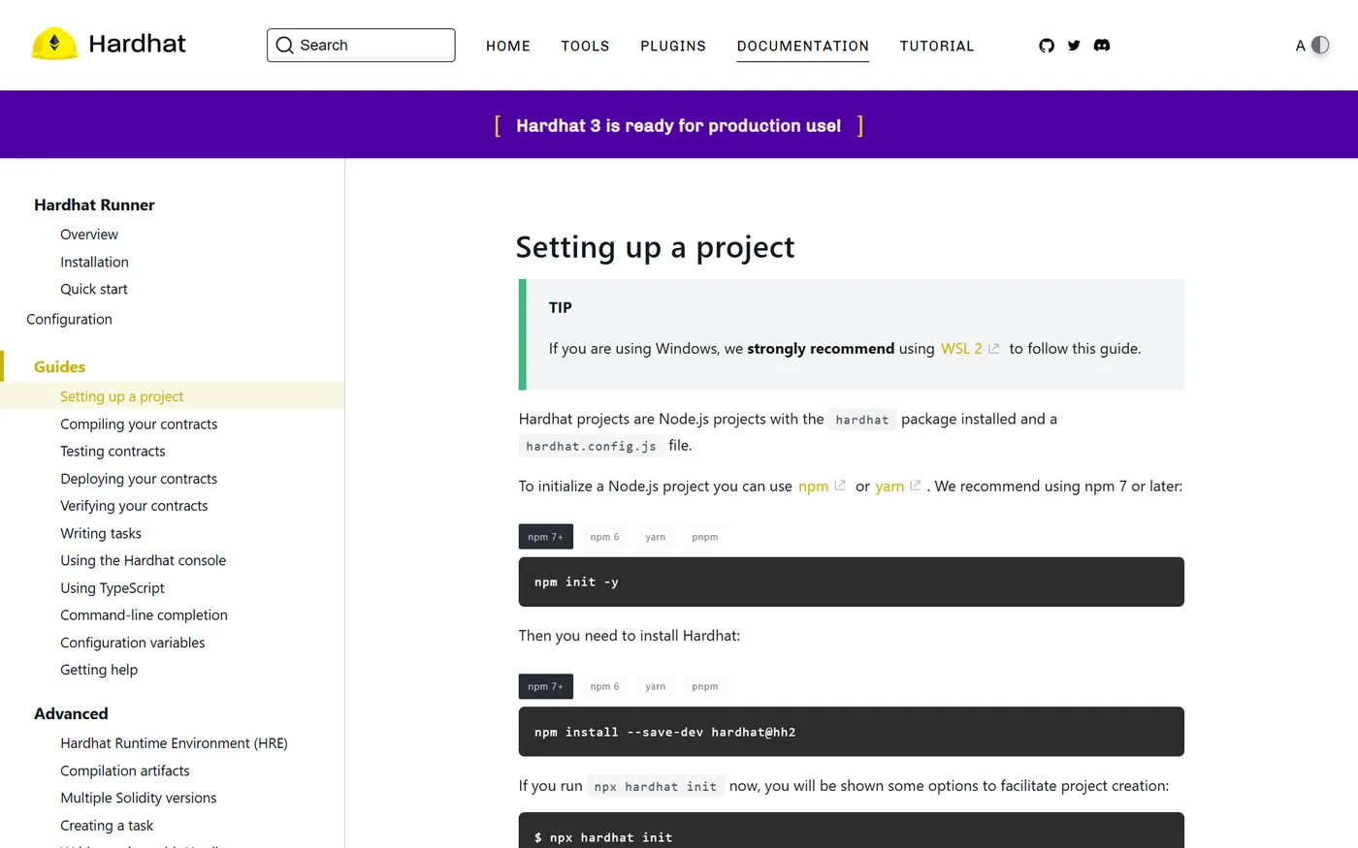Click the external link icon after yarn link

[x=915, y=486]
